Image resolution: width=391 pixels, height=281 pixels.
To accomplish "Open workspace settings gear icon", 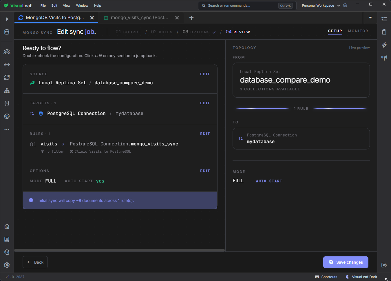I will click(x=345, y=6).
